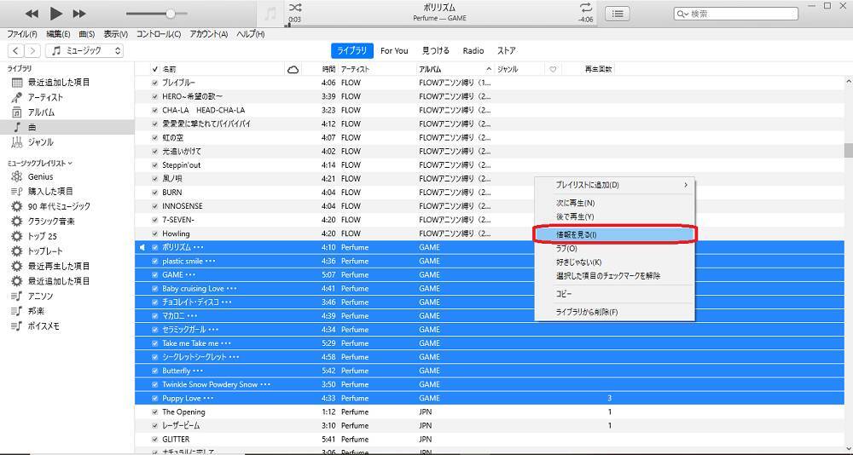This screenshot has height=455, width=853.
Task: Open the Genius playlist in sidebar
Action: click(40, 176)
